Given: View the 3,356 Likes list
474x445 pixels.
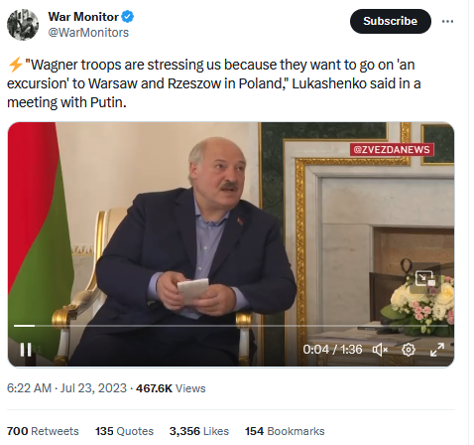Looking at the screenshot, I should tap(199, 431).
